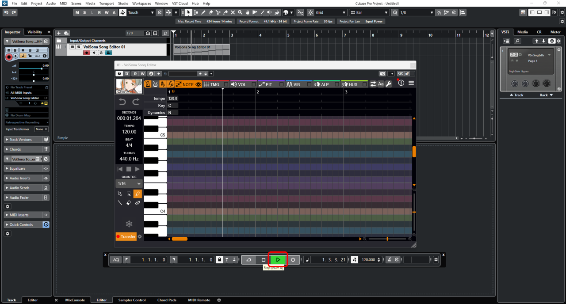Click the undo arrow in VoiSona

click(122, 102)
